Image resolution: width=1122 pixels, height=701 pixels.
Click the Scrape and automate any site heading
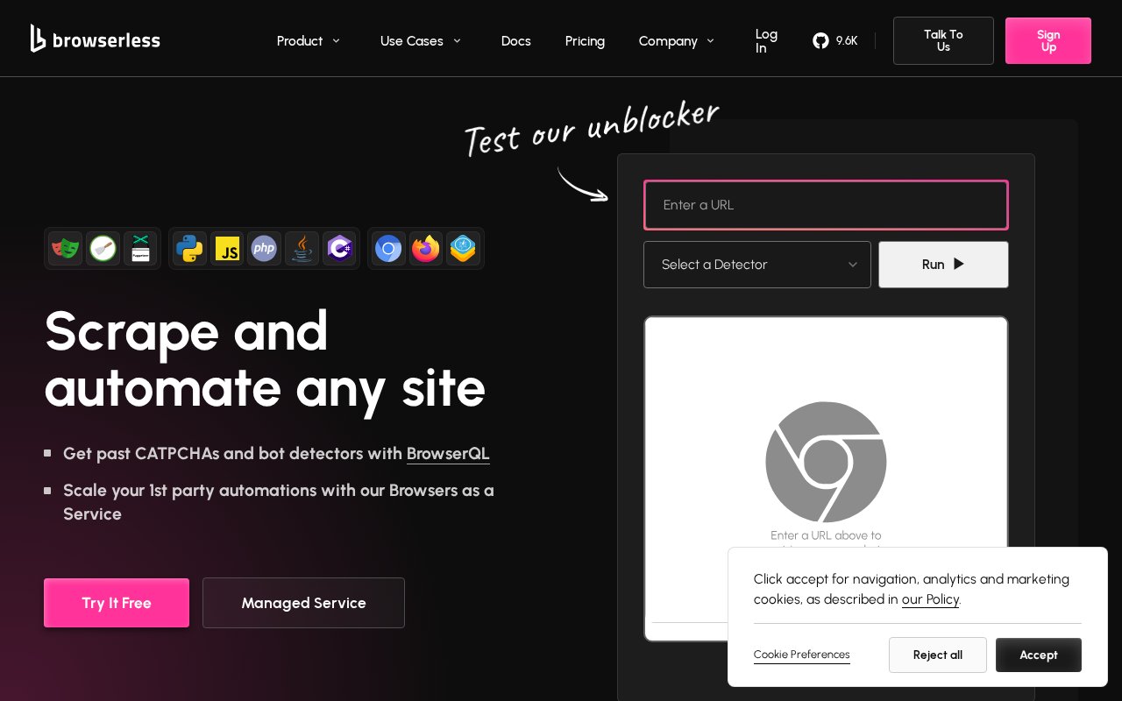pos(265,358)
